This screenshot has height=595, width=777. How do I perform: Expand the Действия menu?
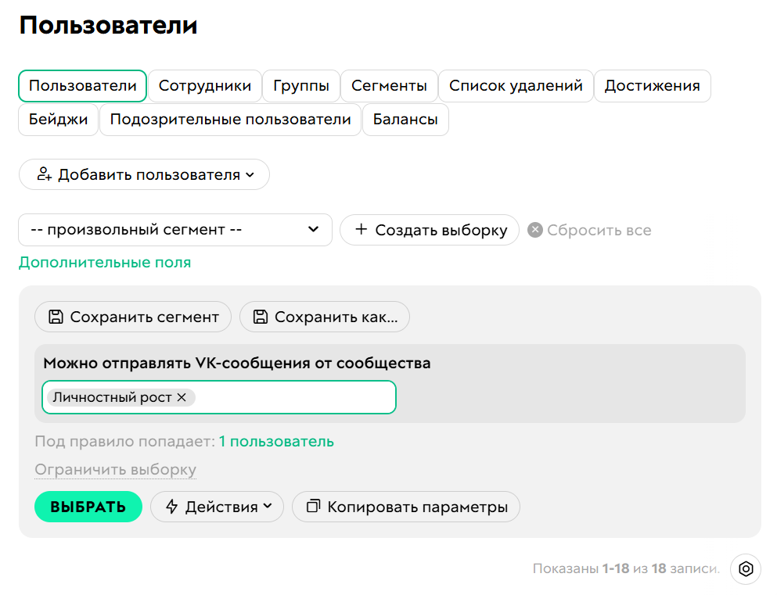217,507
